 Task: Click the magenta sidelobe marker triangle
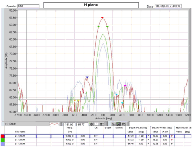pyautogui.click(x=125, y=86)
